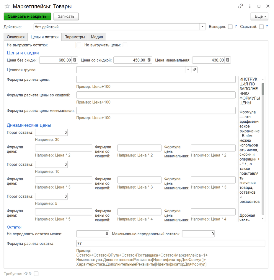Switch to the Параметры tab
Viewport: 274px width, 280px height.
point(75,37)
